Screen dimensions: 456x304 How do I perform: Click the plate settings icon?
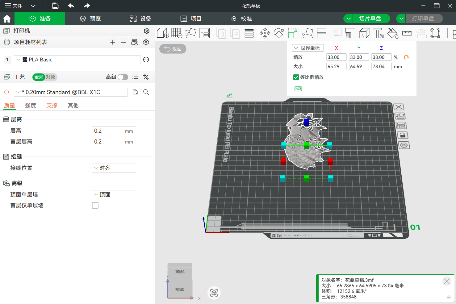click(404, 145)
